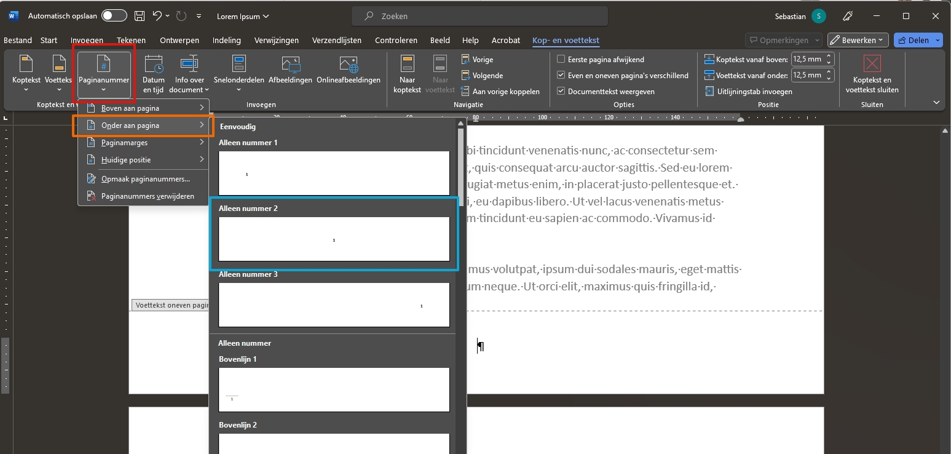Open the Kop- en voettekst tab
The width and height of the screenshot is (951, 454).
point(566,41)
